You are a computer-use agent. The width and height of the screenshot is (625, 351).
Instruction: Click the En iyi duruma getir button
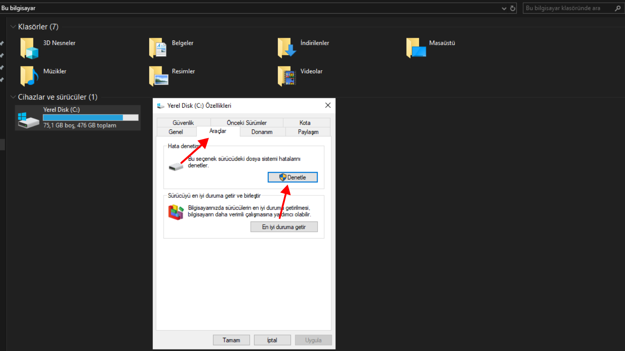click(284, 227)
